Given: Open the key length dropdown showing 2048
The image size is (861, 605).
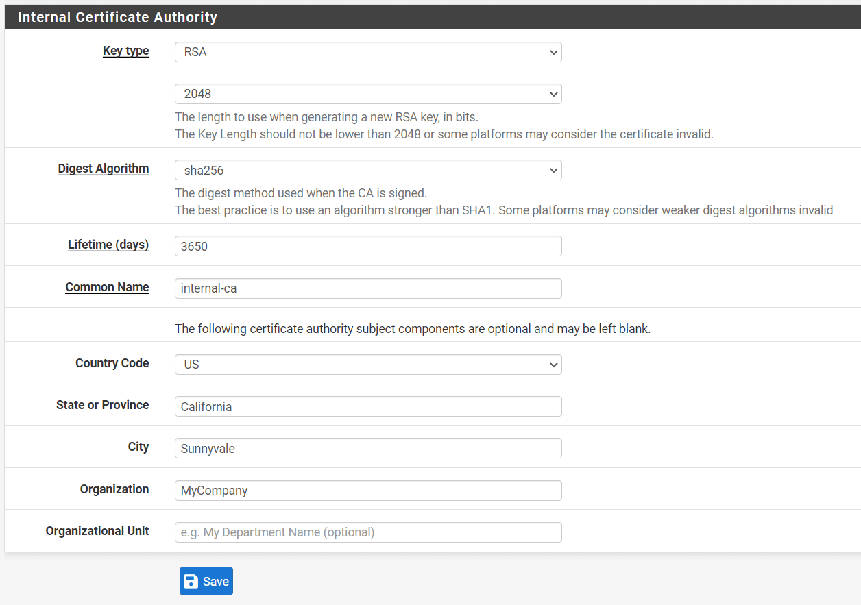Looking at the screenshot, I should tap(368, 94).
